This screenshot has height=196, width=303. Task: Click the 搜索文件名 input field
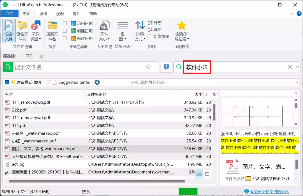[79, 67]
